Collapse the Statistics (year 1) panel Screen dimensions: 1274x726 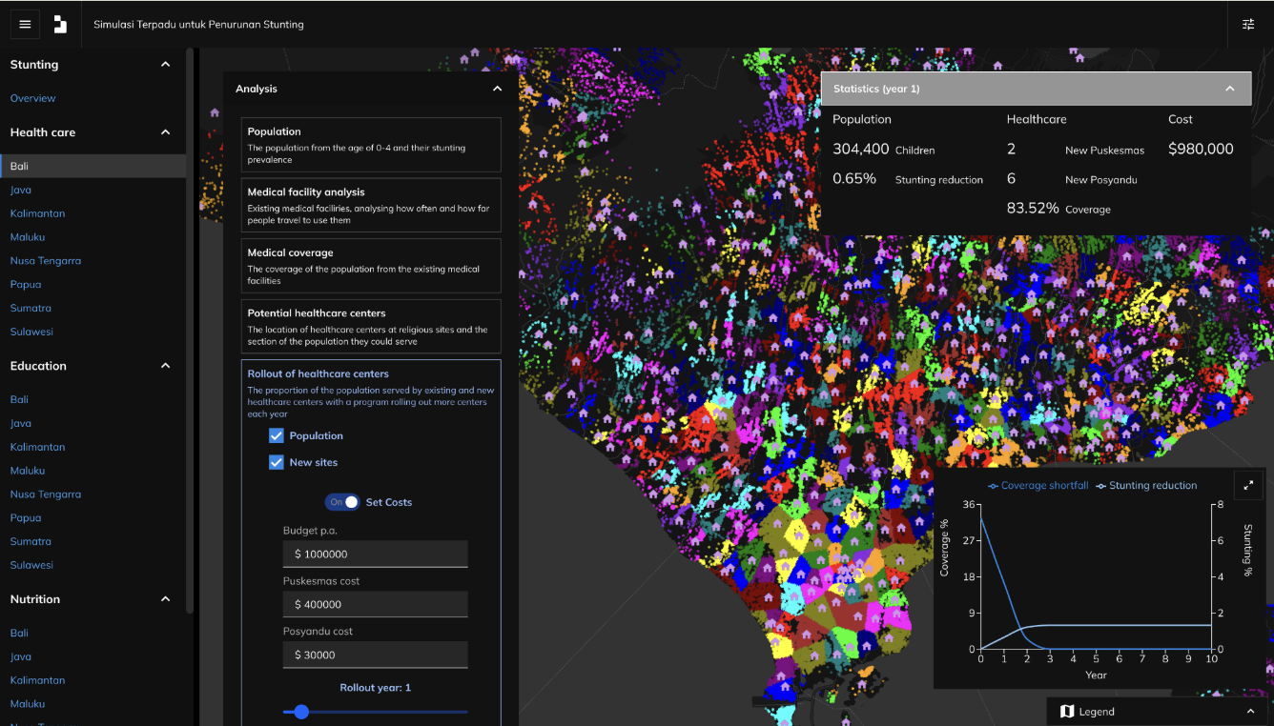coord(1230,89)
